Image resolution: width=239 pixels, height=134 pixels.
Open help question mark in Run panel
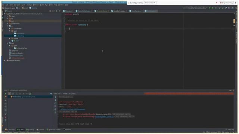(6, 120)
